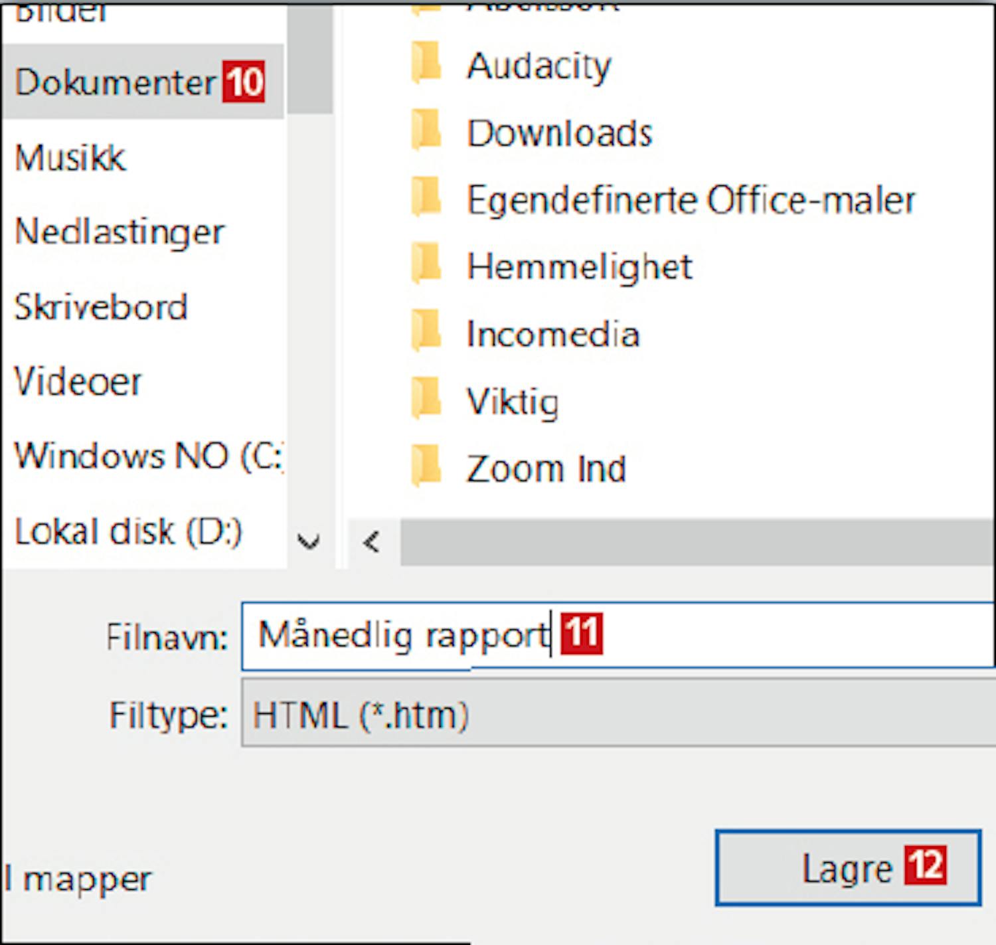
Task: Click the Viktig folder icon
Action: tap(426, 400)
